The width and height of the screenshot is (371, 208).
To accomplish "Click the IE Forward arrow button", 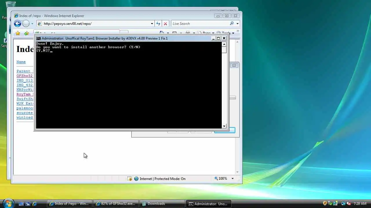I will pyautogui.click(x=26, y=24).
